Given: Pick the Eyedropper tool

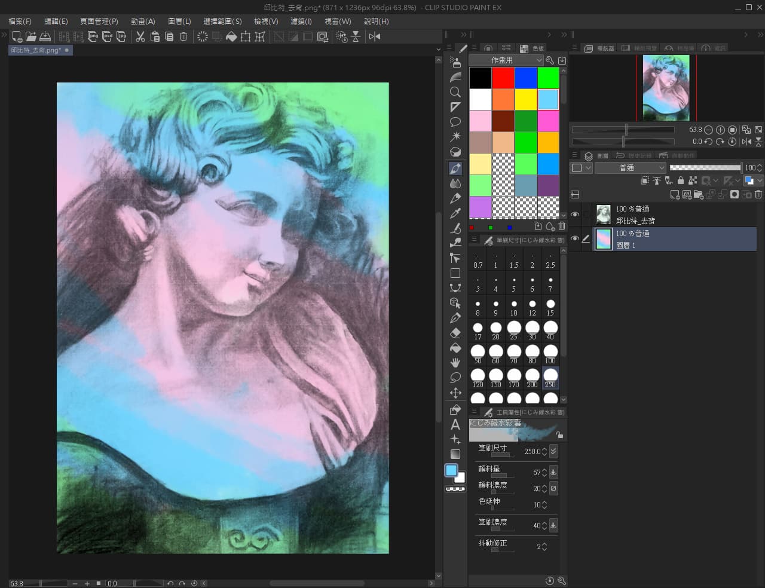Looking at the screenshot, I should pyautogui.click(x=455, y=213).
